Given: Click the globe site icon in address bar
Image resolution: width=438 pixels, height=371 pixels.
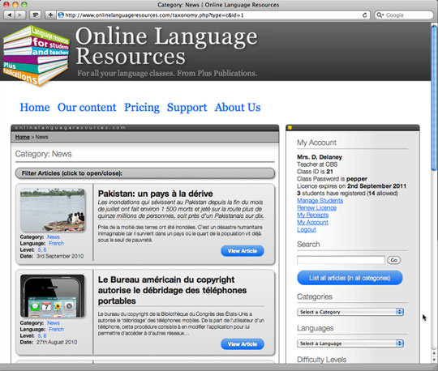Looking at the screenshot, I should [x=61, y=15].
